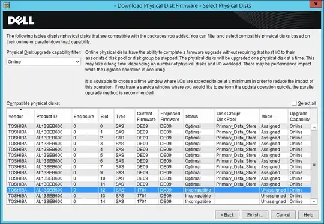
Task: Sort by the Mode column header
Action: click(274, 117)
